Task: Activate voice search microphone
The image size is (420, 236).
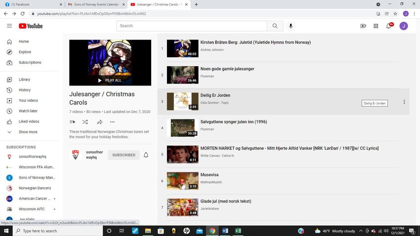Action: (291, 26)
